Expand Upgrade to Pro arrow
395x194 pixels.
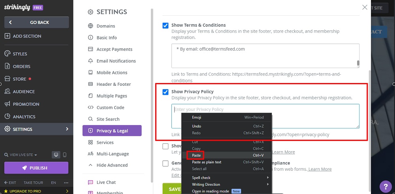point(67,191)
